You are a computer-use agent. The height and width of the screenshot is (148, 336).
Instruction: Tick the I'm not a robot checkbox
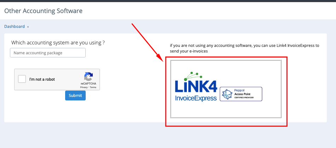coord(22,79)
